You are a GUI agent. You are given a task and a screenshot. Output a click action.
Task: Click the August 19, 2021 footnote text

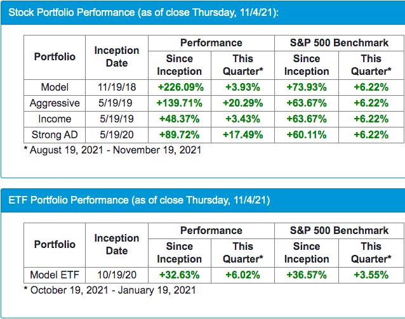116,150
